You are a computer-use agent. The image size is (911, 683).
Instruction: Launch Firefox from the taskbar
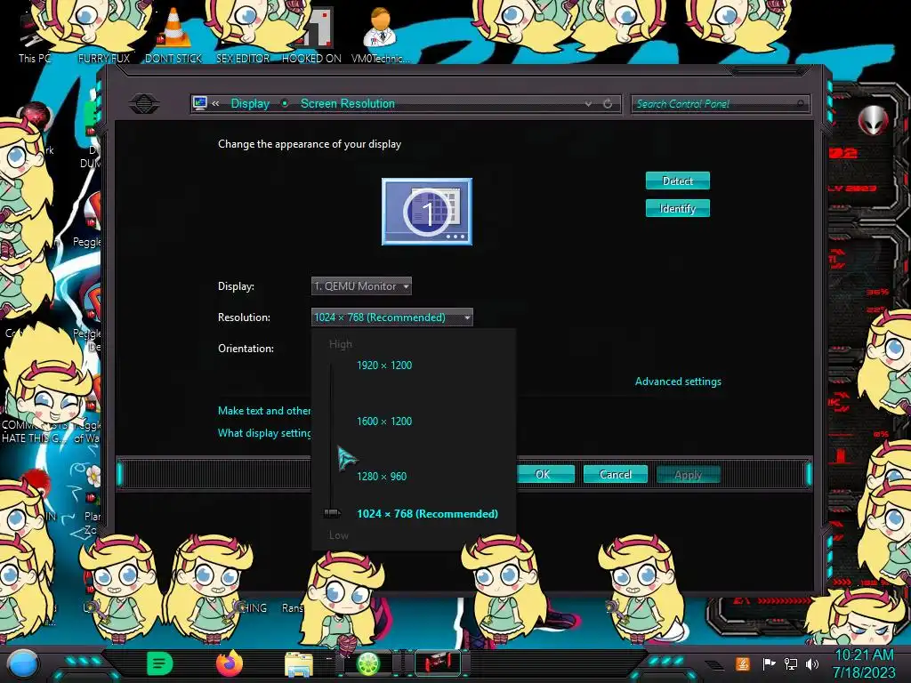(229, 663)
